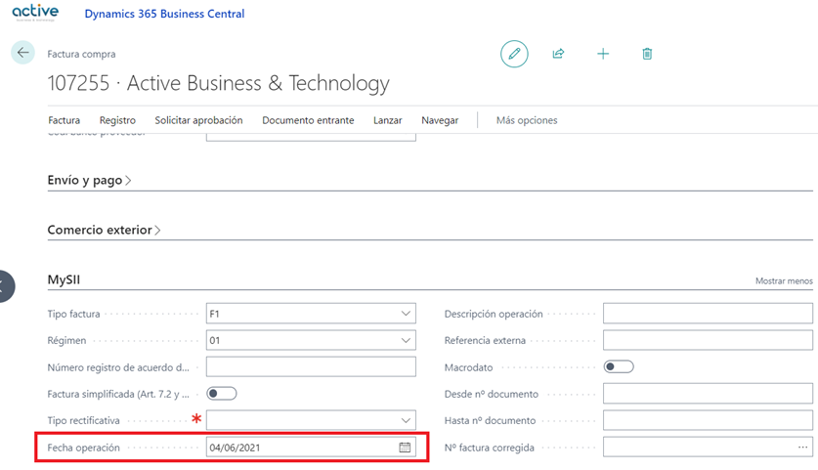This screenshot has height=470, width=818.
Task: Click the Fecha operación label
Action: pos(83,448)
